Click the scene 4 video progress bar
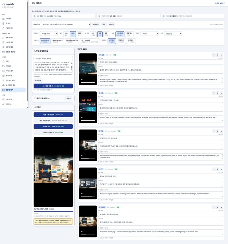Screen dimensions: 228x244 click(88, 197)
